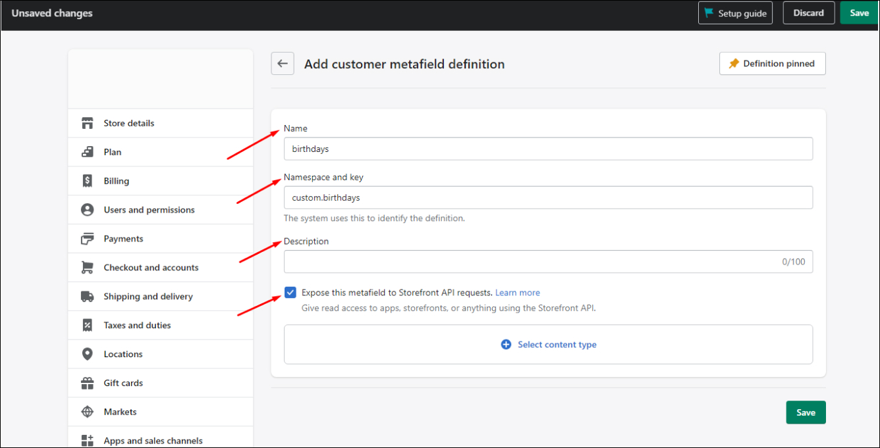
Task: Go to Locations settings
Action: pos(161,354)
